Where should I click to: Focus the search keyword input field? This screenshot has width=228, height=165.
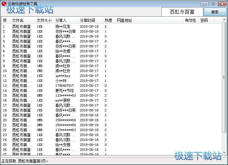tap(182, 12)
